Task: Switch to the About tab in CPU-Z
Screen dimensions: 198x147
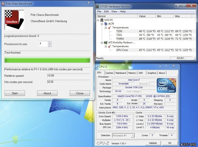Action: click(161, 73)
